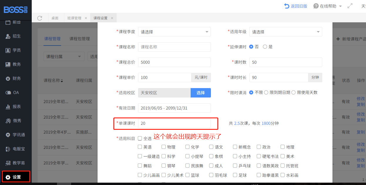Switch to the 桌面 tab
Viewport: 366px width, 185px height.
tap(55, 18)
